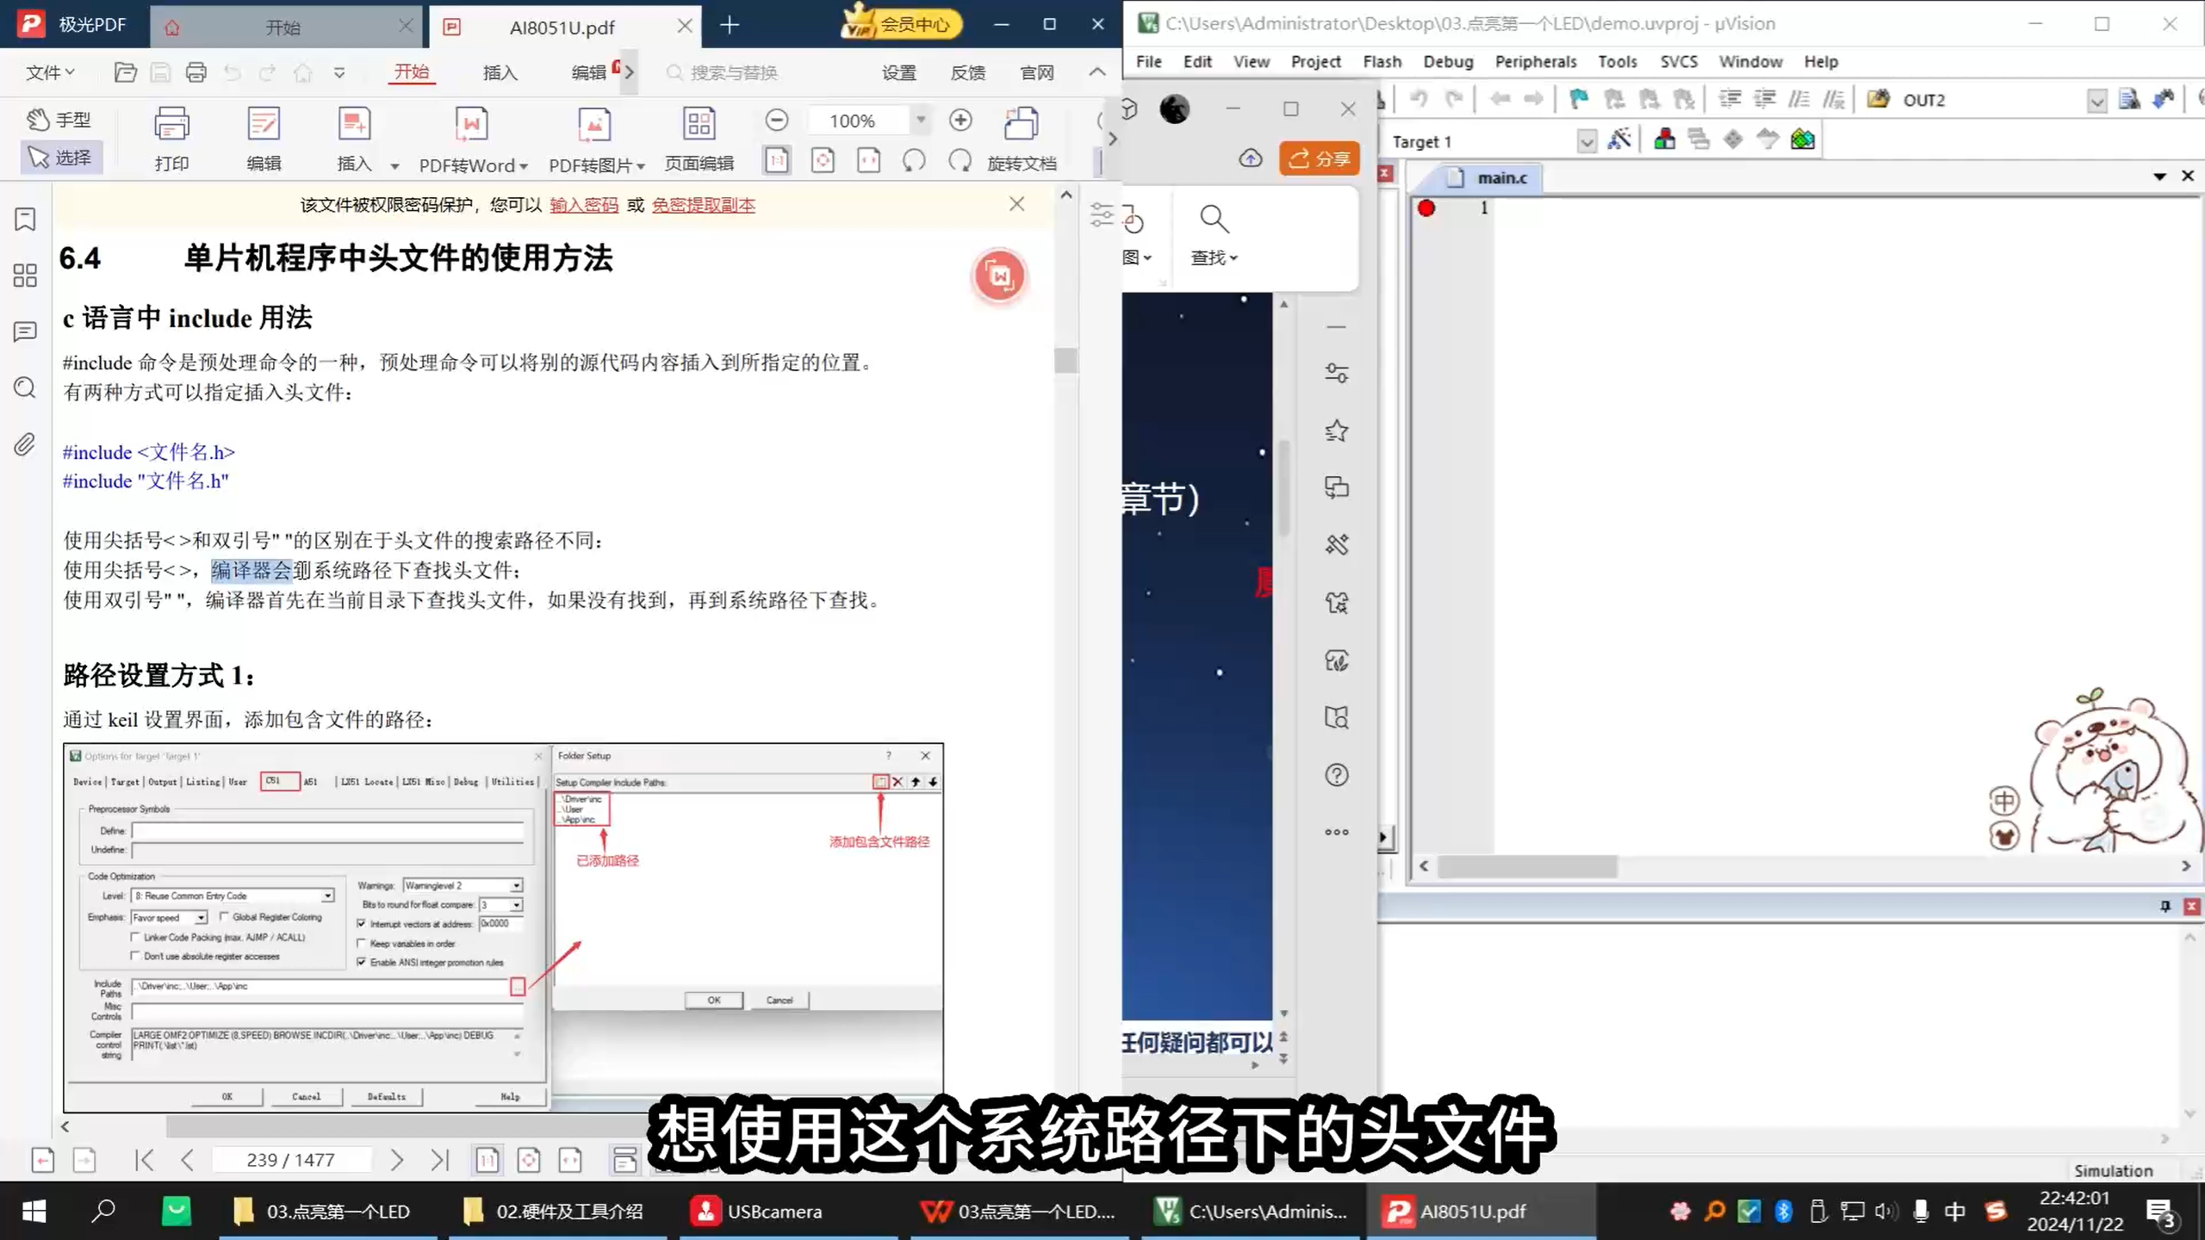
Task: Open Options for Target wand icon in µVision
Action: click(x=1620, y=139)
